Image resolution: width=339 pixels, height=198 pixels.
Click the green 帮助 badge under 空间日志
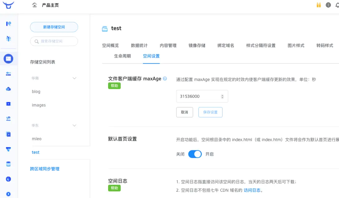[x=114, y=188]
